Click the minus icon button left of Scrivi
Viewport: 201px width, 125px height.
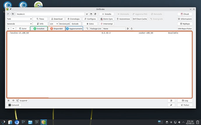point(13,29)
